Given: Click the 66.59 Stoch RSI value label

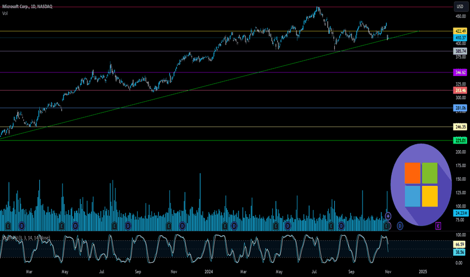Looking at the screenshot, I should coord(459,244).
